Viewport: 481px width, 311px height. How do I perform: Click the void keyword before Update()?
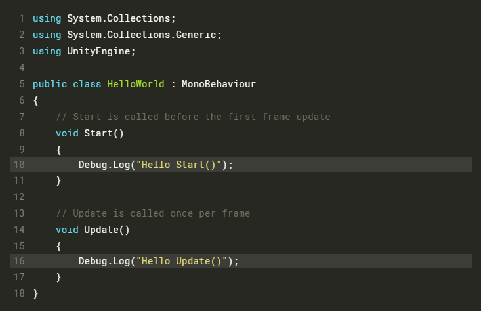[67, 229]
